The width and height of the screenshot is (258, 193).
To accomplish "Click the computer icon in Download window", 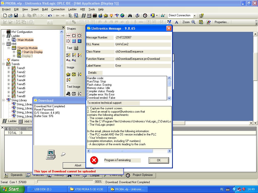I will (51, 155).
